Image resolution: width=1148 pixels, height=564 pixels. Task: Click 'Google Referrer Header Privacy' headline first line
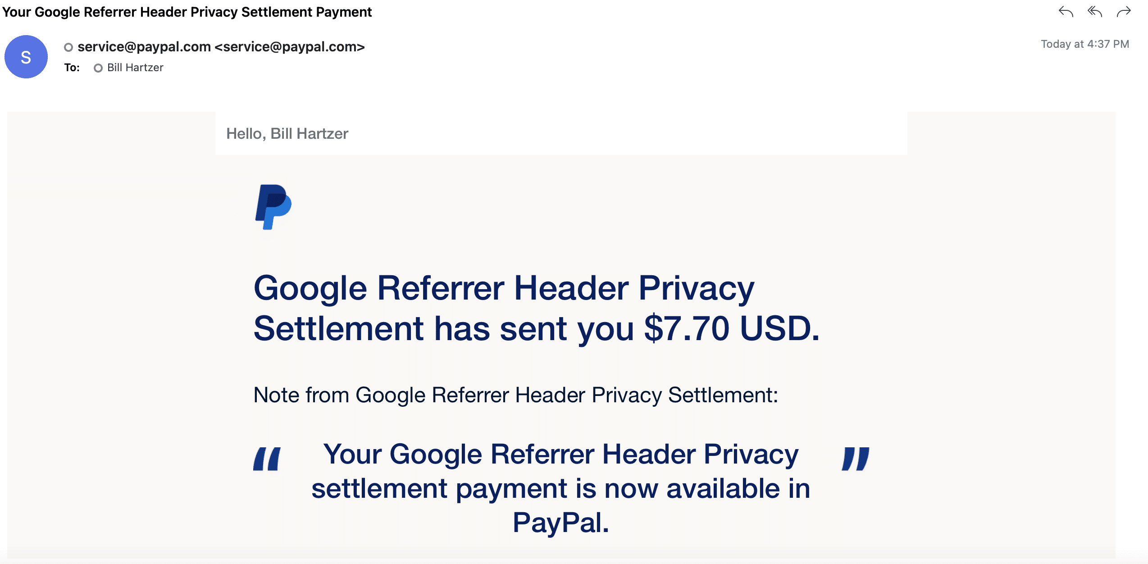pyautogui.click(x=504, y=288)
